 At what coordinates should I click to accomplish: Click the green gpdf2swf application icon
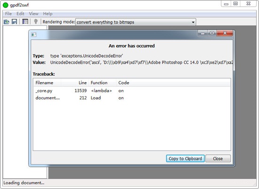[x=6, y=5]
